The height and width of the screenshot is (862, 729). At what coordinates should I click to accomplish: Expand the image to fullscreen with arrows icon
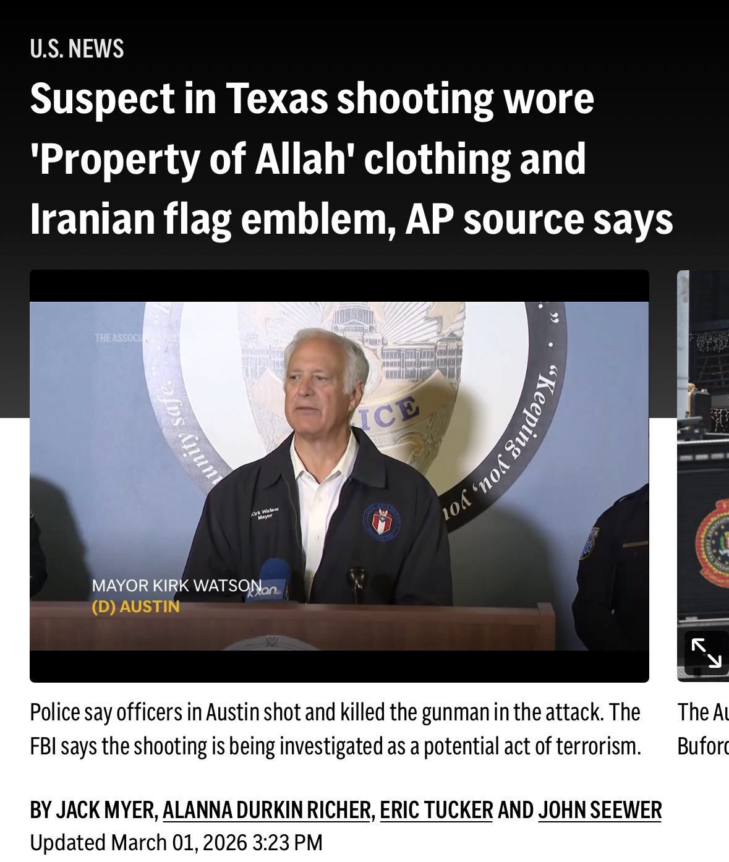tap(706, 654)
